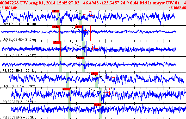
Task: Select the S pick flag on UW ELK trace
Action: (x=78, y=27)
